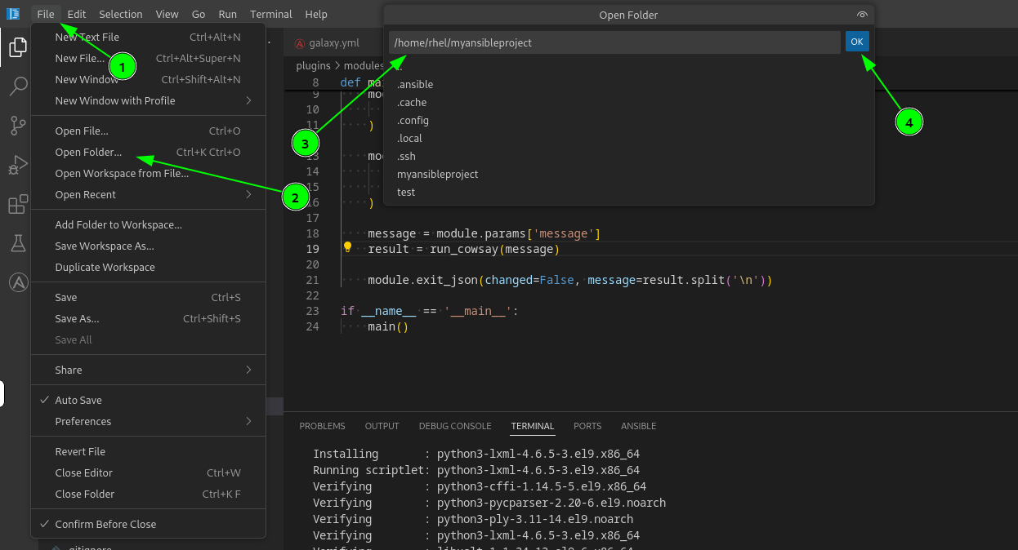The height and width of the screenshot is (550, 1018).
Task: Open the Edit menu
Action: coord(77,14)
